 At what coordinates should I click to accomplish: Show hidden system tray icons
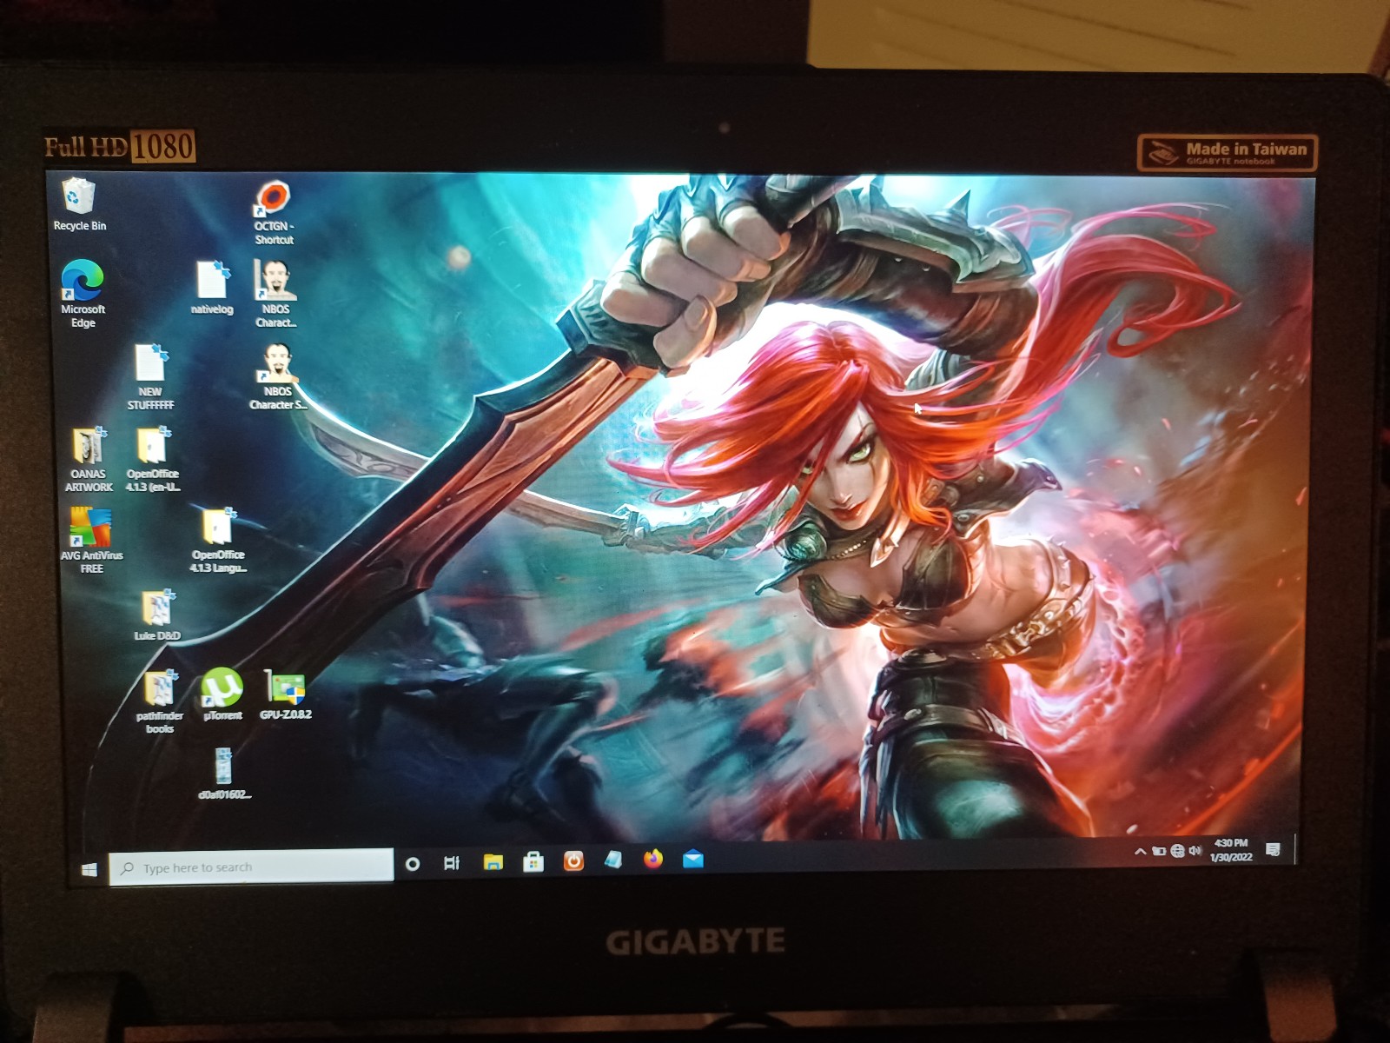1140,852
